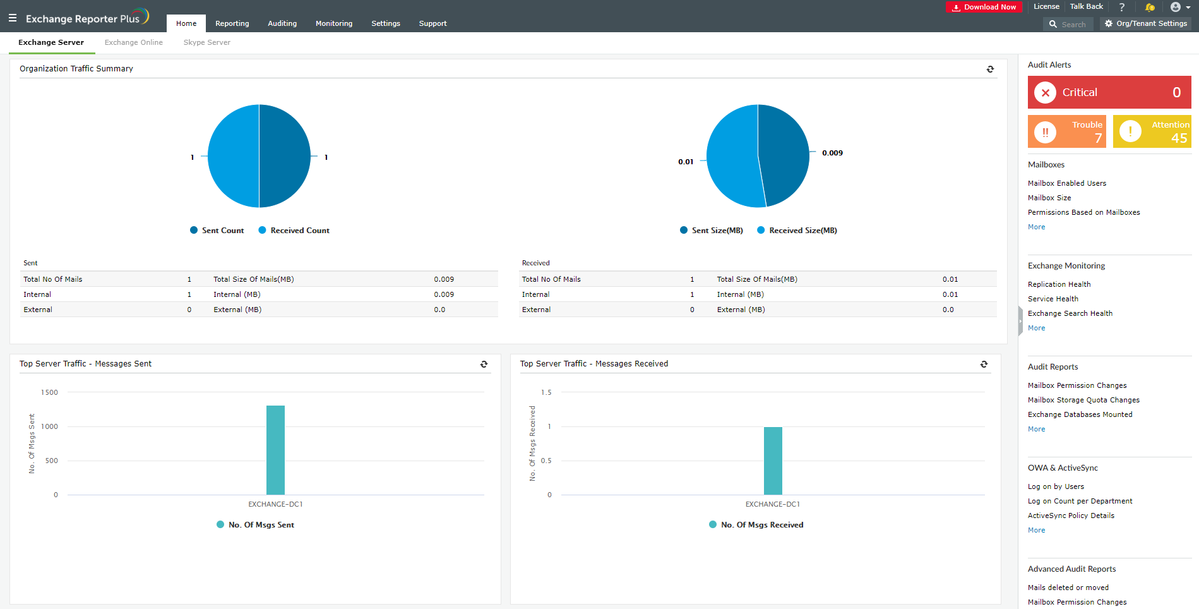Click the Critical alerts X icon
This screenshot has height=609, width=1199.
tap(1045, 93)
